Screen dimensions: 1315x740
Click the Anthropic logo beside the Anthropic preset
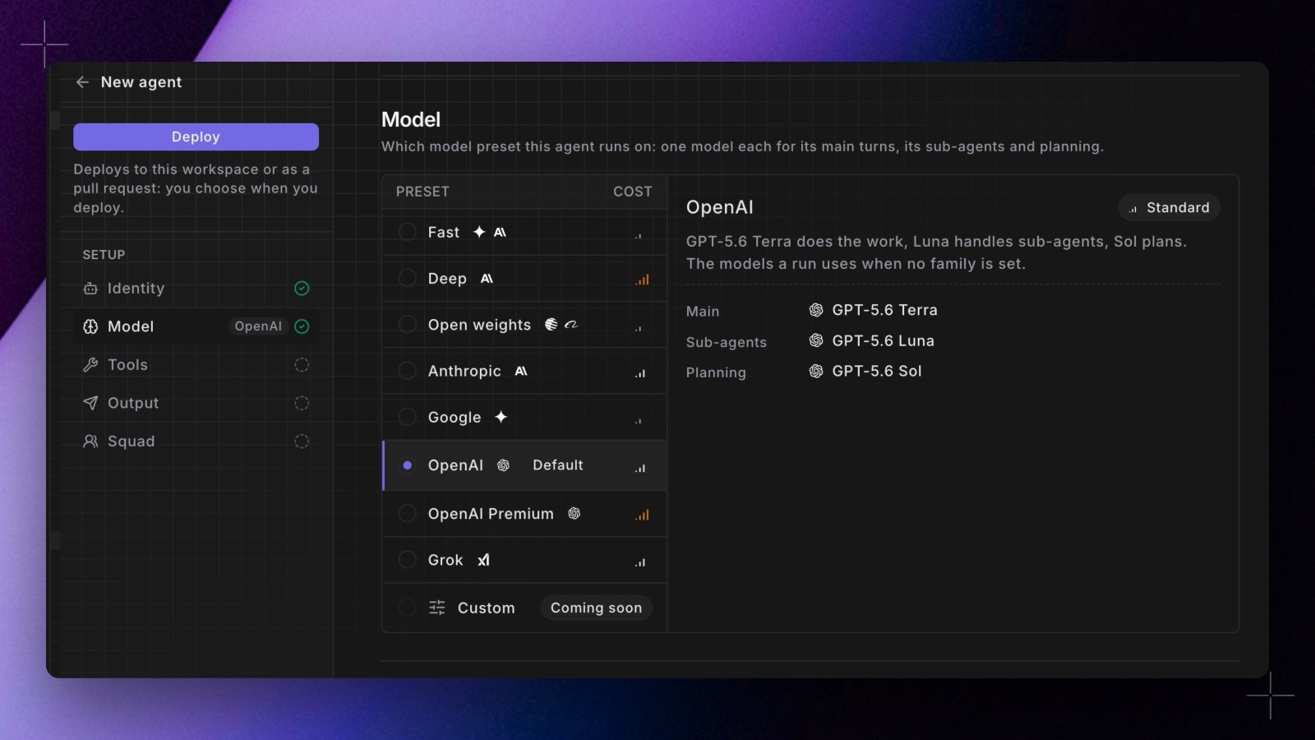coord(521,371)
